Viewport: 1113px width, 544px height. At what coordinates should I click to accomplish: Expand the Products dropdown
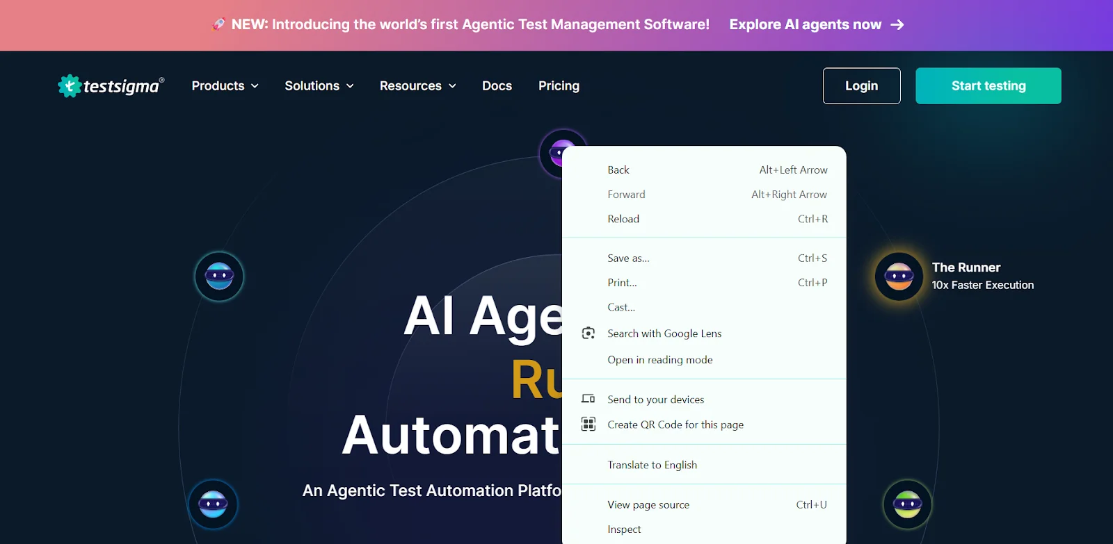coord(225,85)
